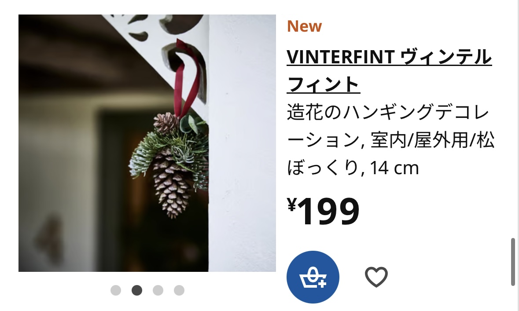Select second carousel dot indicator
Screen dimensions: 519x311
[x=137, y=290]
